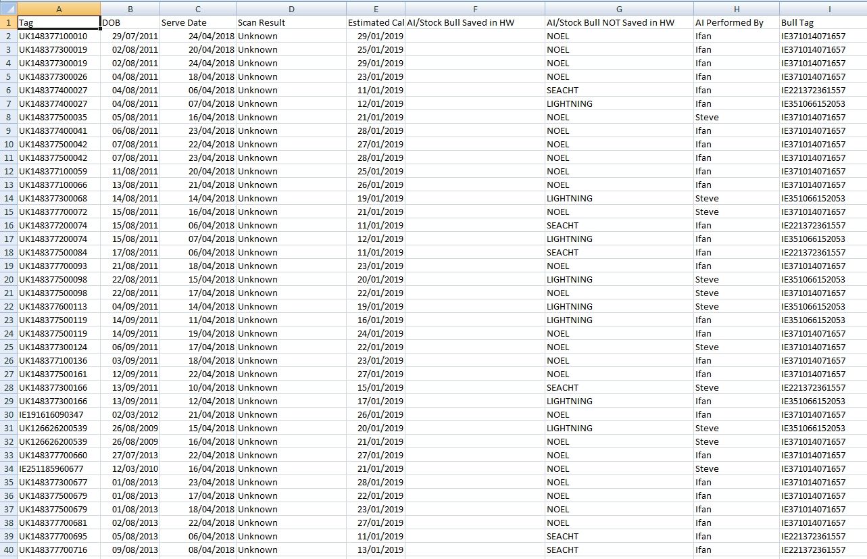Screen dimensions: 867x559
Task: Click bull tag IE371014071657 in row 2
Action: (823, 36)
